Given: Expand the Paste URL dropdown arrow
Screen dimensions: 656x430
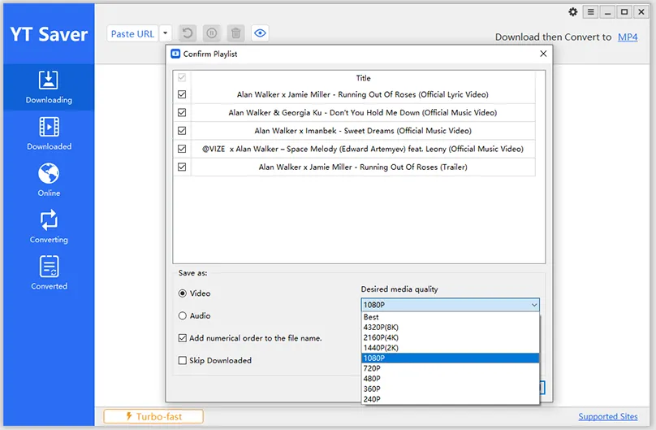Looking at the screenshot, I should (166, 33).
